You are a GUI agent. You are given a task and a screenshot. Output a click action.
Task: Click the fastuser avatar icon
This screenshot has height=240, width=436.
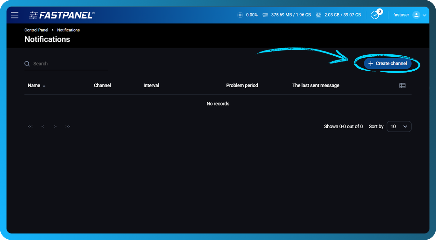[x=416, y=15]
